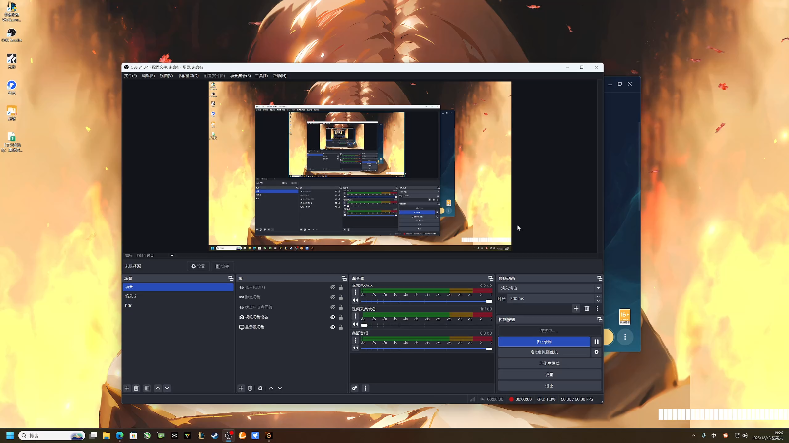
Task: Click the Exit button in Controls panel
Action: pyautogui.click(x=549, y=386)
